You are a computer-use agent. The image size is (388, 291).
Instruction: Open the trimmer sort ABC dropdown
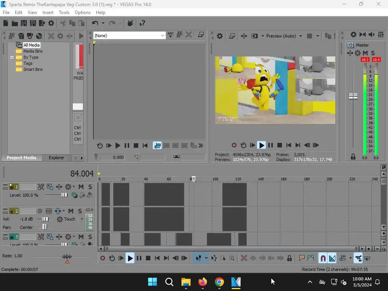pyautogui.click(x=170, y=35)
